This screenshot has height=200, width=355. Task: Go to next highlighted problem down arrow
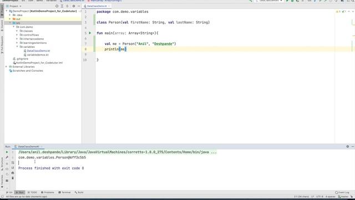(353, 12)
